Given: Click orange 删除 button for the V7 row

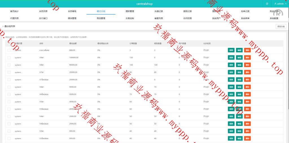Looking at the screenshot, I should click(247, 72).
